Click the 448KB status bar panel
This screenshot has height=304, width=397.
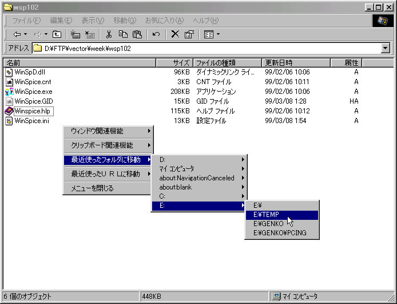(204, 297)
